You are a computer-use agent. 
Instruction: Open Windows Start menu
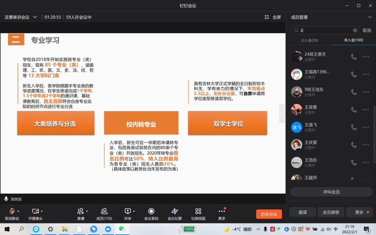7,229
